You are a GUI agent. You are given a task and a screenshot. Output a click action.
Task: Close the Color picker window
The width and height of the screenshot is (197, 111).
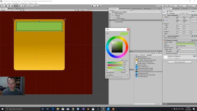(x=128, y=30)
